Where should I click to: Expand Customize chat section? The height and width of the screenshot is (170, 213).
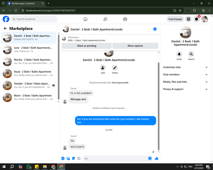tap(185, 67)
